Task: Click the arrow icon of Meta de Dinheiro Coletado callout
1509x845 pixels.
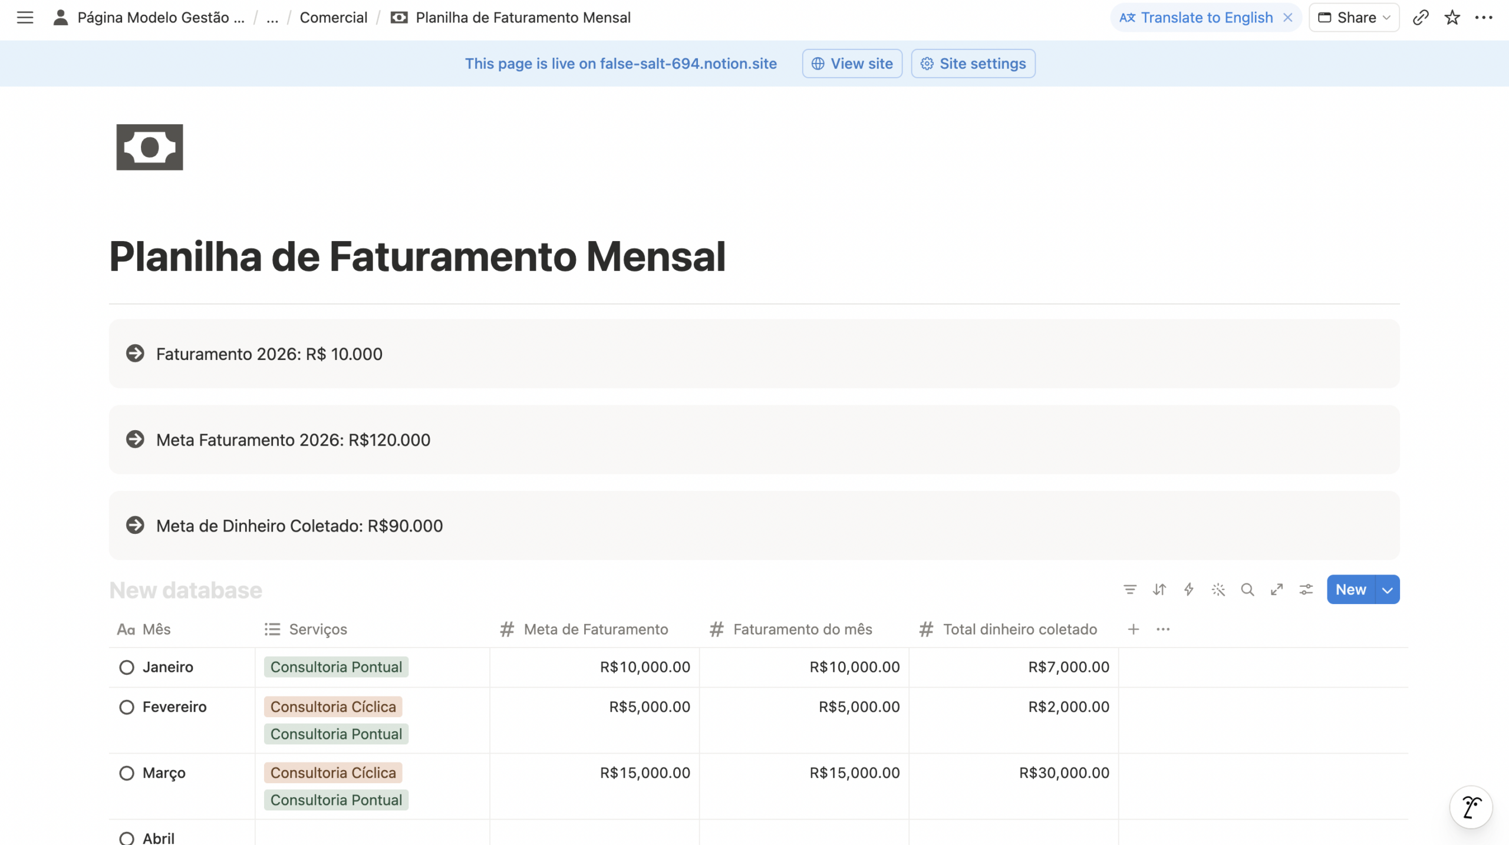Action: coord(135,525)
